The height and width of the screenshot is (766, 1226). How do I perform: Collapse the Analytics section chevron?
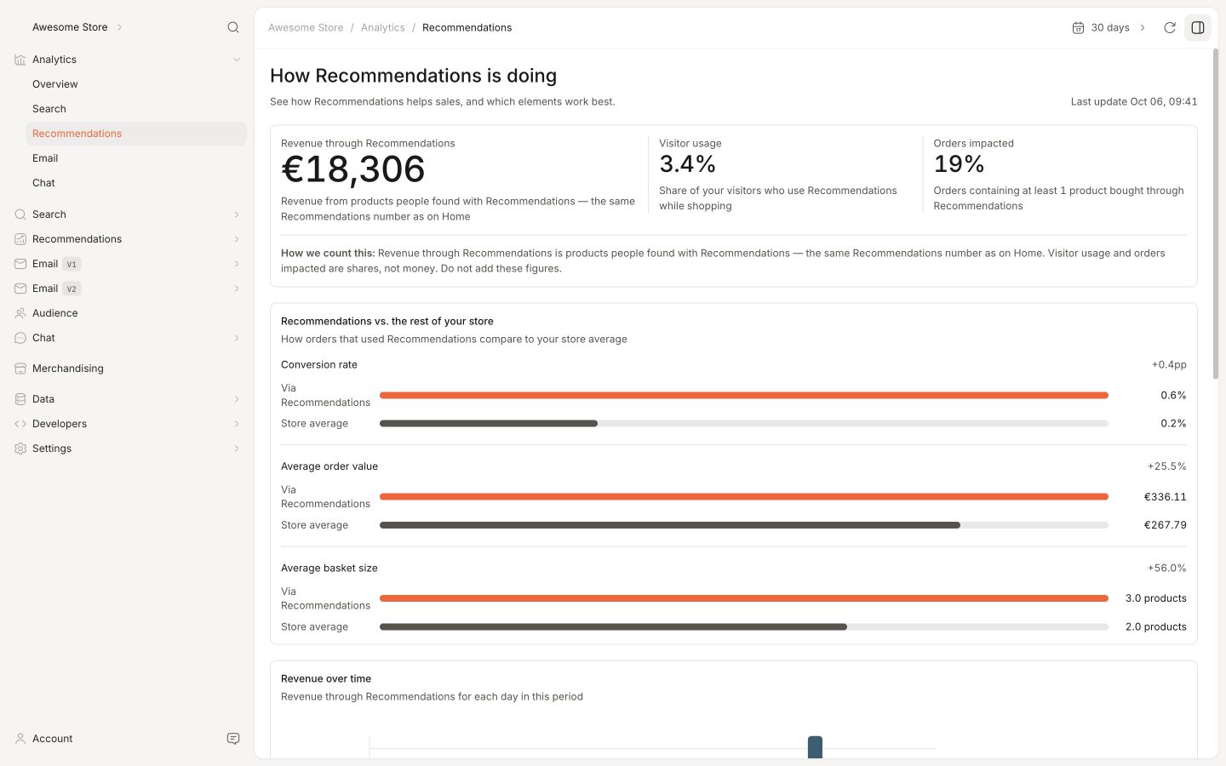[237, 60]
